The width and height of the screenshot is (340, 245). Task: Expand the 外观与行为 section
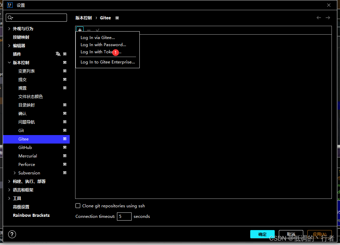pyautogui.click(x=9, y=29)
